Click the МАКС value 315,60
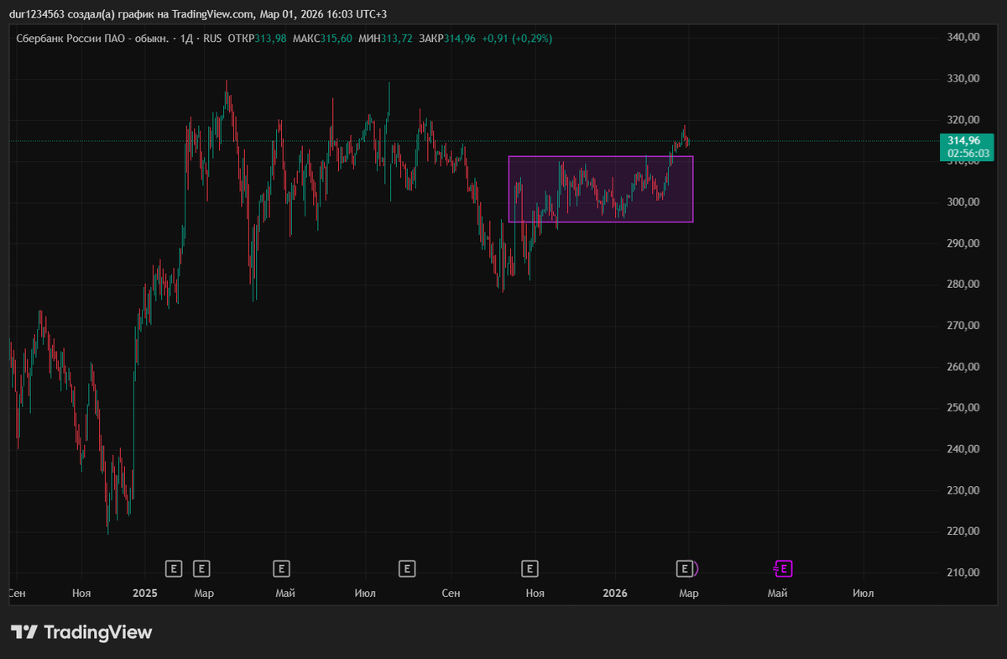Screen dimensions: 1007x659 coord(335,39)
